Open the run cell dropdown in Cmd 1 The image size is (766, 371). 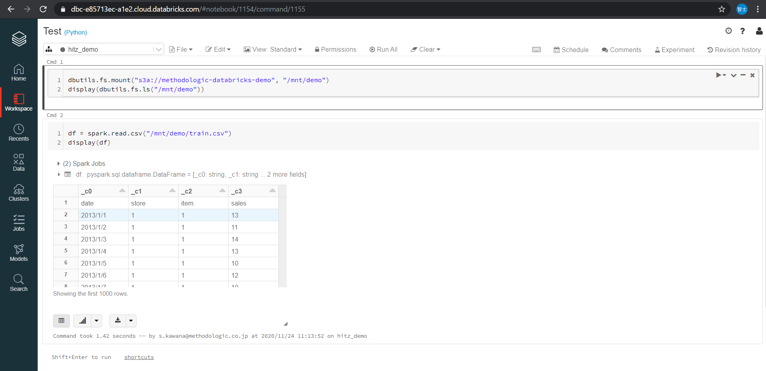(721, 75)
